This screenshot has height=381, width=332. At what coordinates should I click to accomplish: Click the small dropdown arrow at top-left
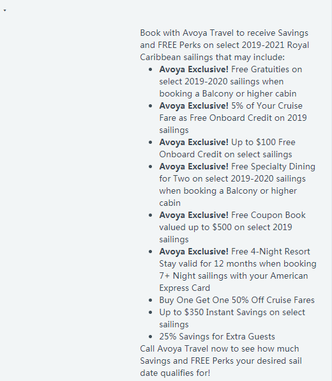pyautogui.click(x=5, y=10)
